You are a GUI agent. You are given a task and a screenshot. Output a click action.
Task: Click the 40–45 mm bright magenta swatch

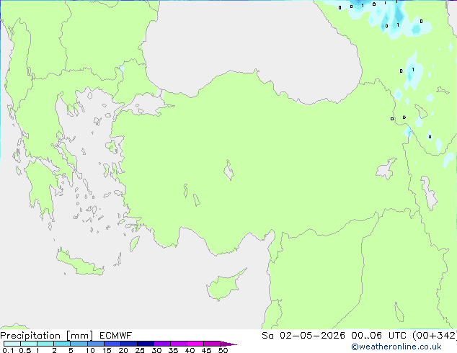(195, 344)
